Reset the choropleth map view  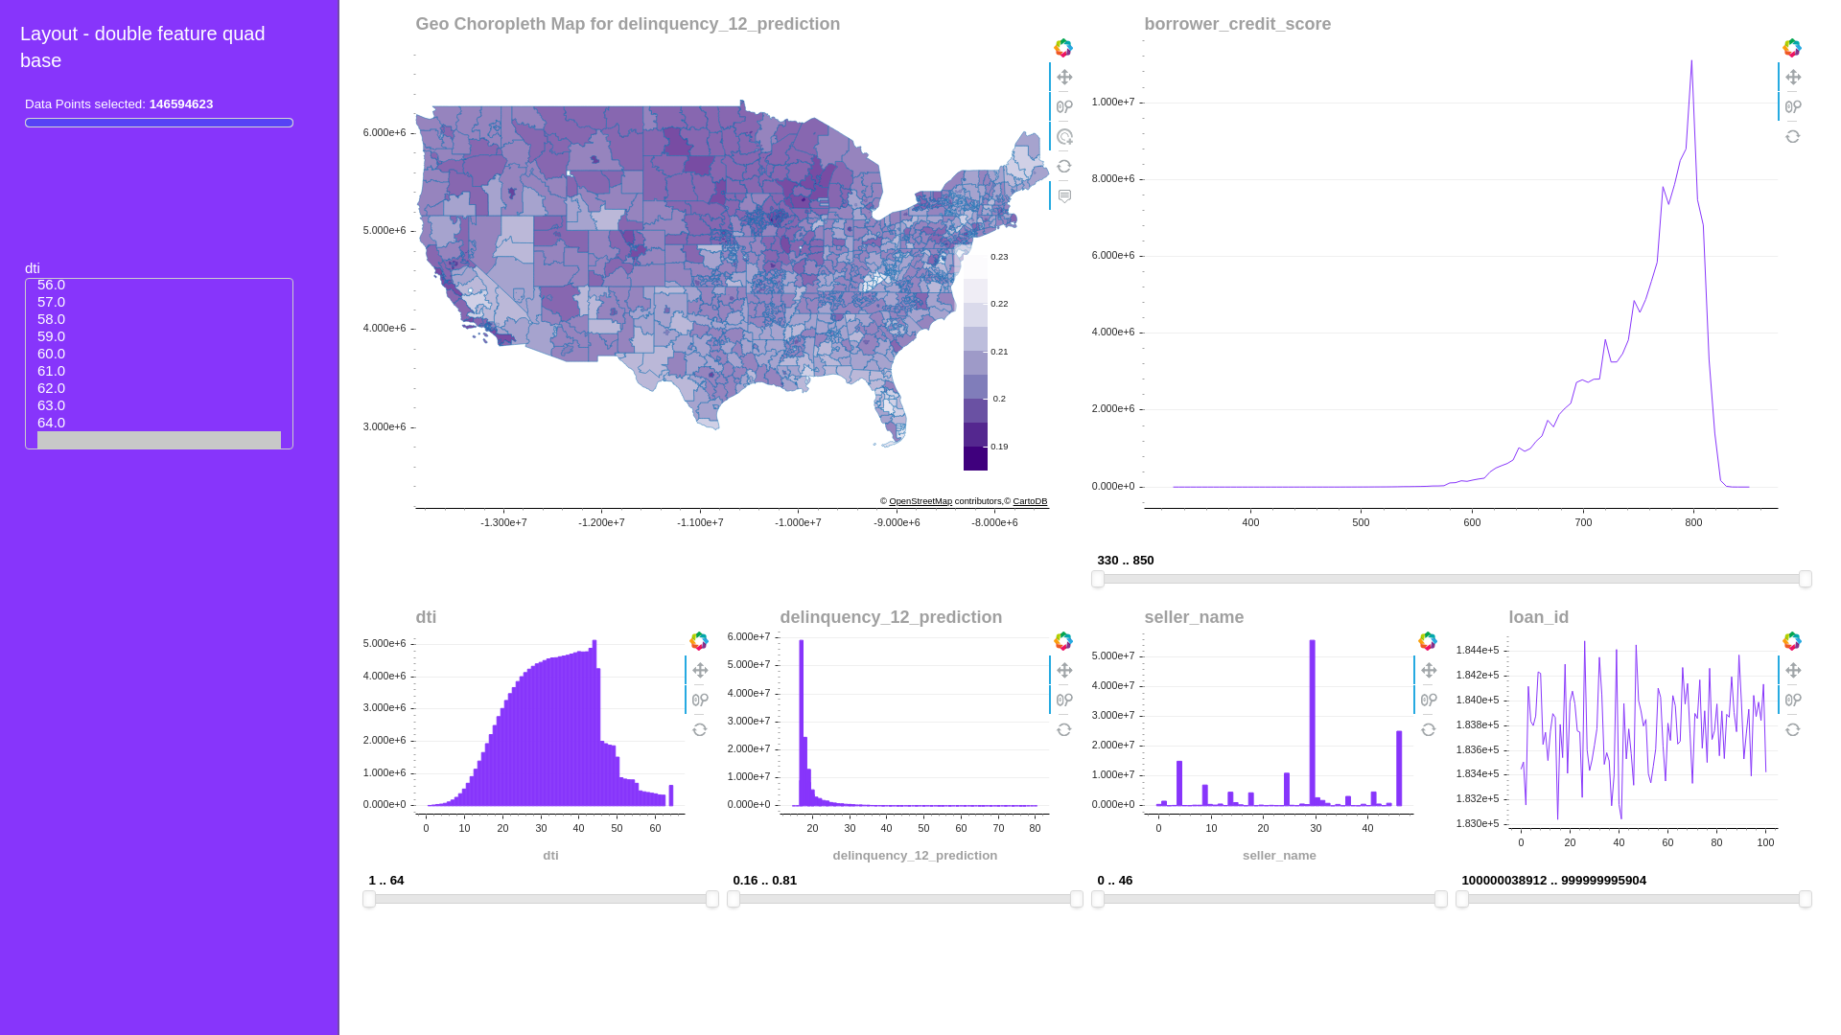pyautogui.click(x=1064, y=167)
